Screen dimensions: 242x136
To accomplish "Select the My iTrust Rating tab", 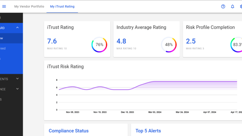I will point(62,6).
